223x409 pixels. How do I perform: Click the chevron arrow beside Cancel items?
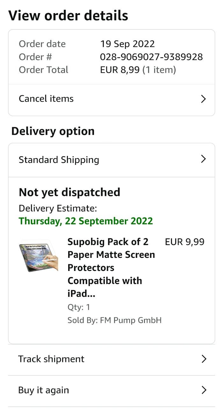tap(204, 99)
